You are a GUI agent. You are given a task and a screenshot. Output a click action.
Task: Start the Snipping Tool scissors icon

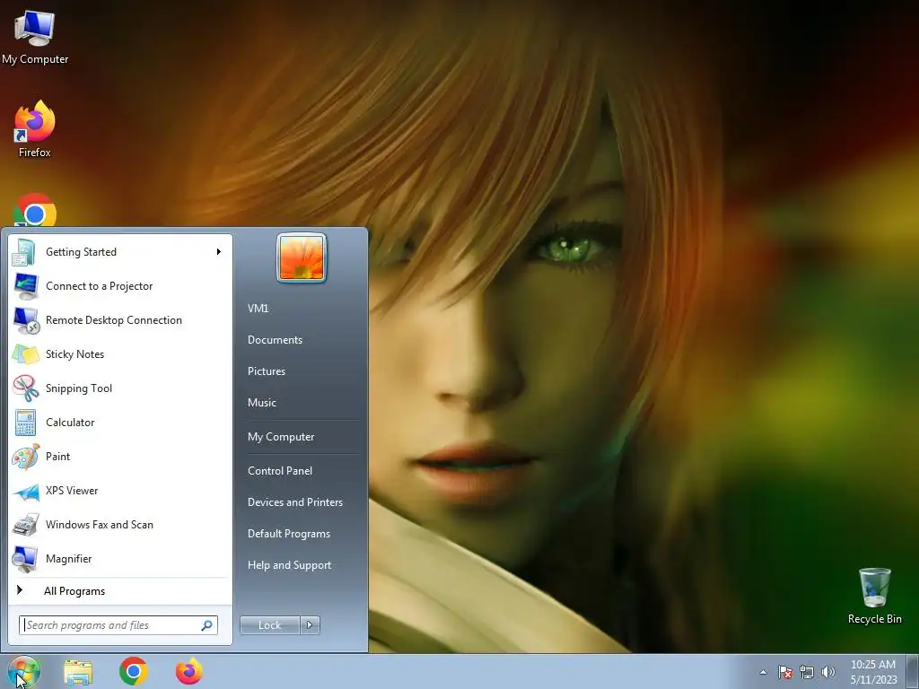coord(24,388)
